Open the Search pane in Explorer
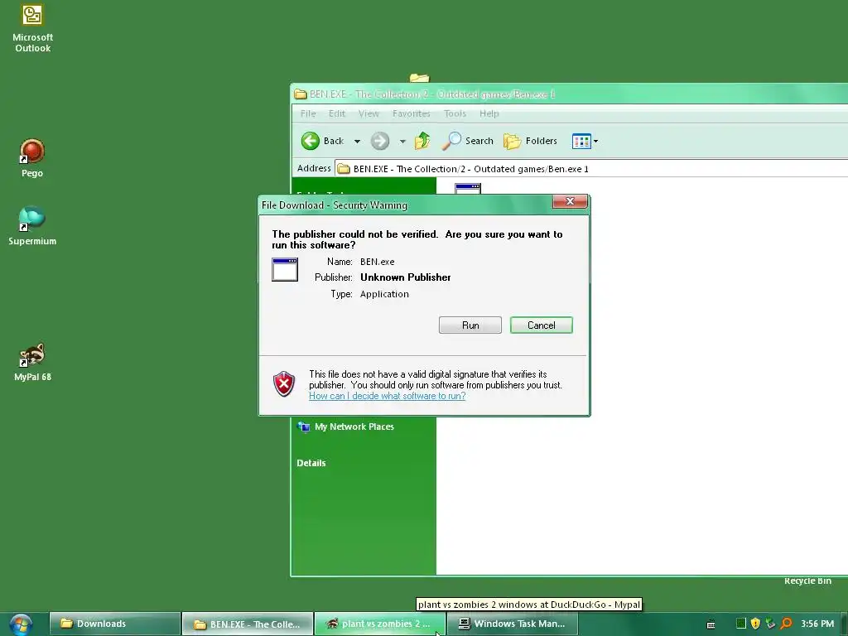Image resolution: width=848 pixels, height=636 pixels. click(468, 141)
